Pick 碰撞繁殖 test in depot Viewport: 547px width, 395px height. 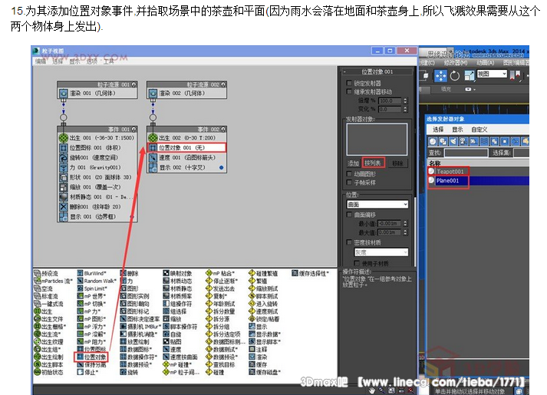(263, 273)
